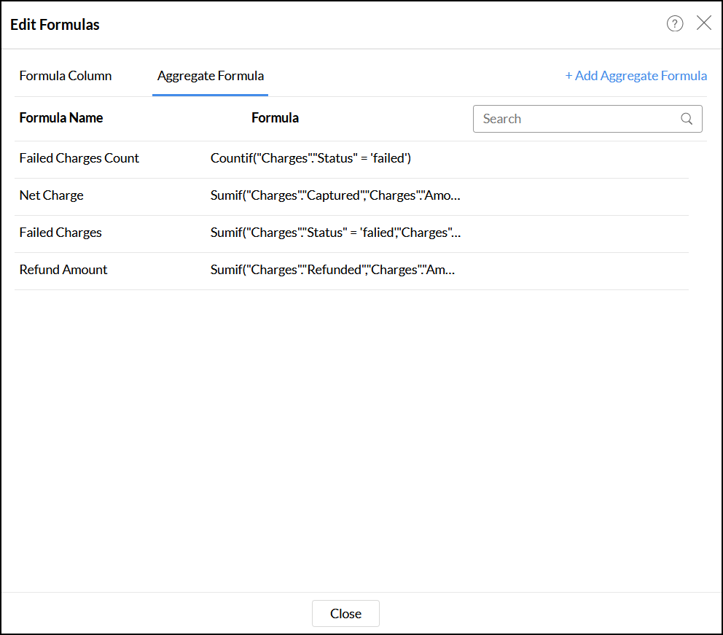Switch to the Formula Column tab
This screenshot has height=635, width=723.
coord(66,76)
